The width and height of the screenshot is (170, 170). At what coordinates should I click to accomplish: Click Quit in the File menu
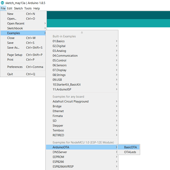tap(10, 74)
